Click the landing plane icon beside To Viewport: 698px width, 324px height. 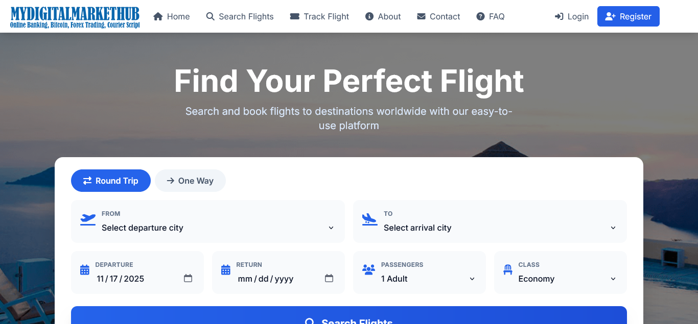click(369, 219)
